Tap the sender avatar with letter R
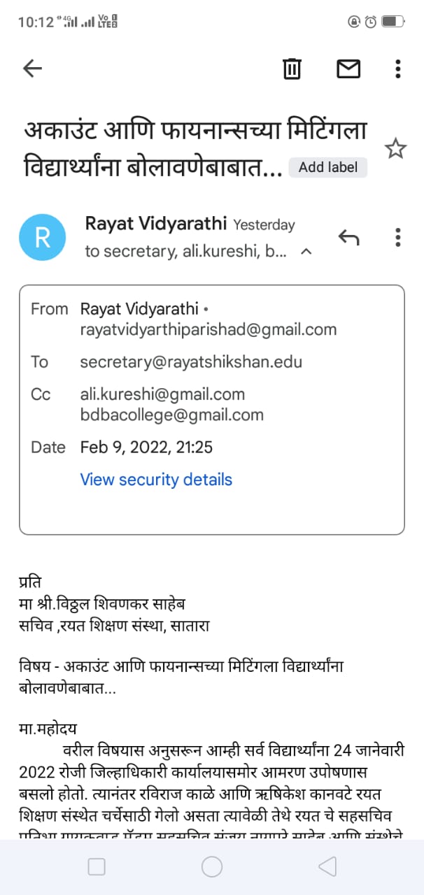424x895 pixels. [42, 237]
